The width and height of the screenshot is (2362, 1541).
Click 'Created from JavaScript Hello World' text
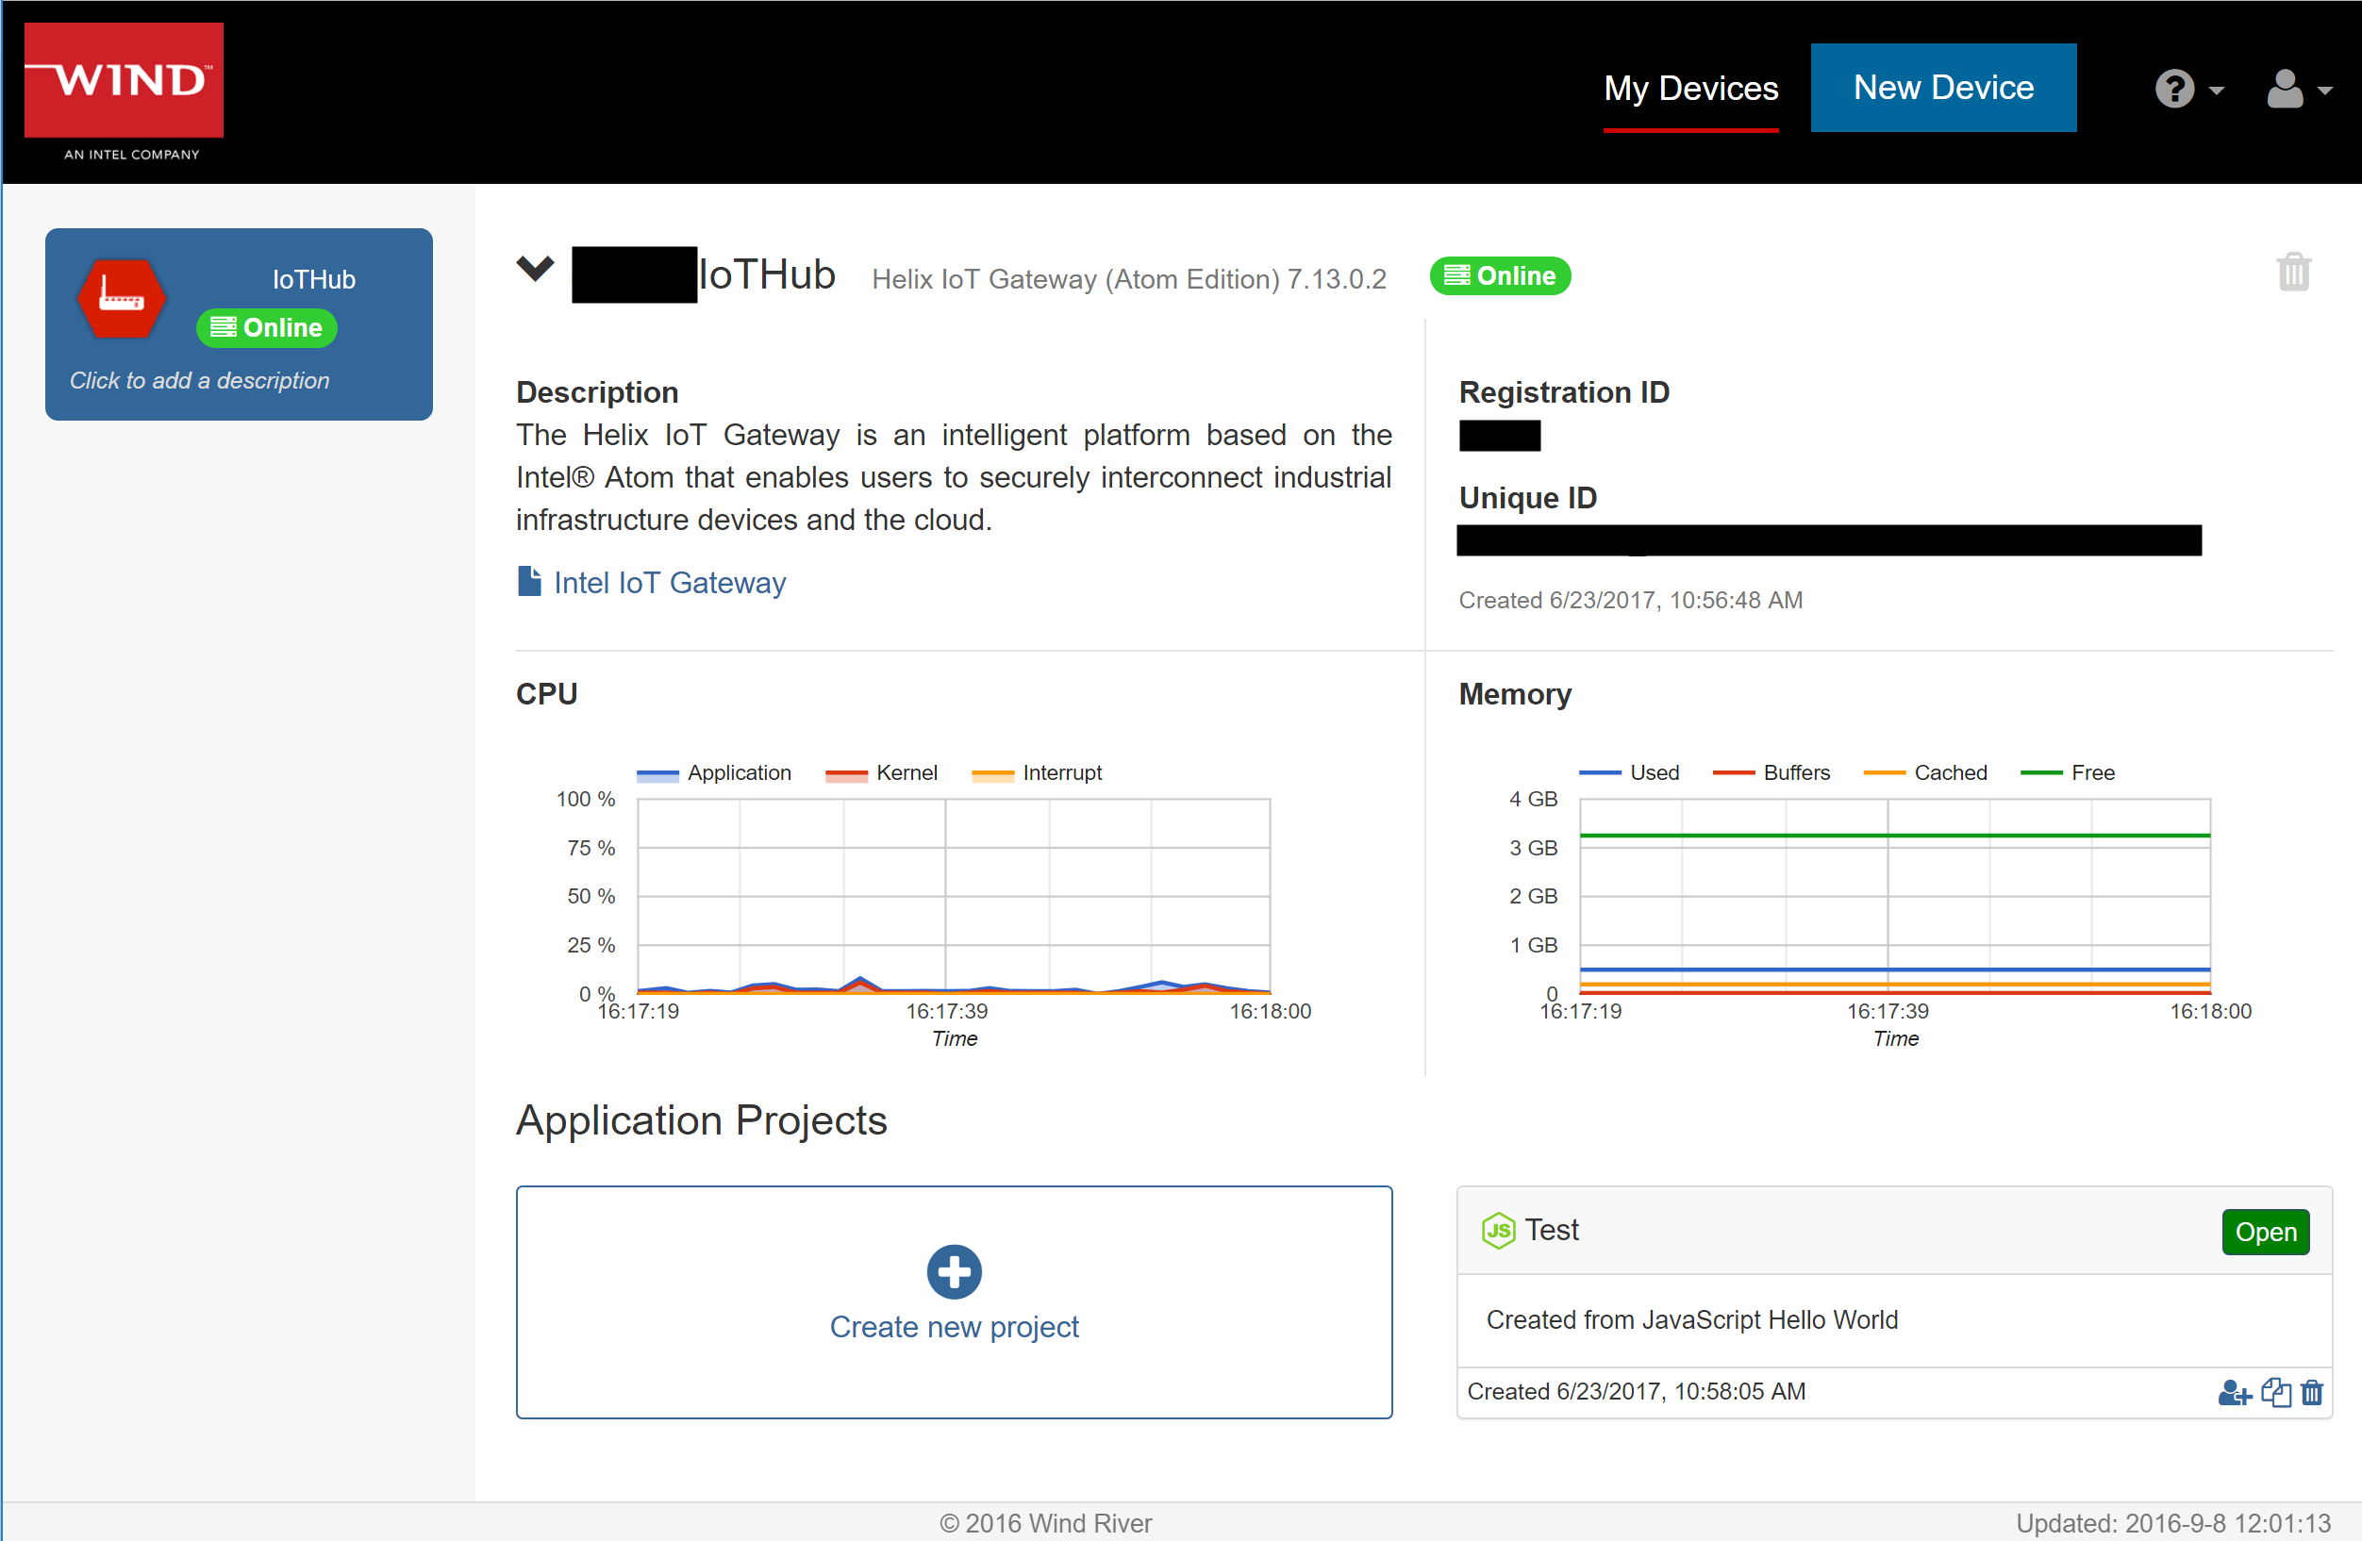click(1691, 1319)
